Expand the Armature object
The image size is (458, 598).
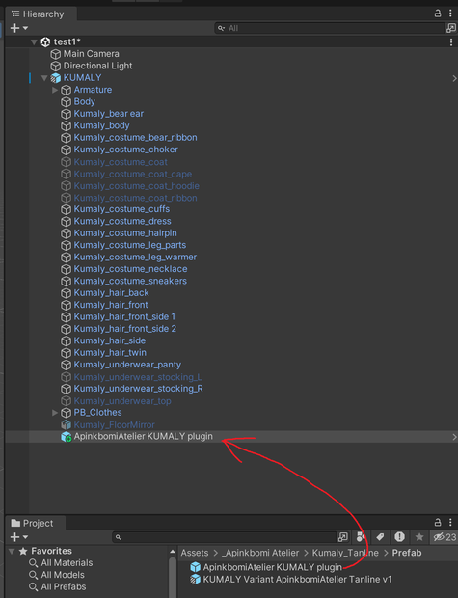[x=55, y=90]
